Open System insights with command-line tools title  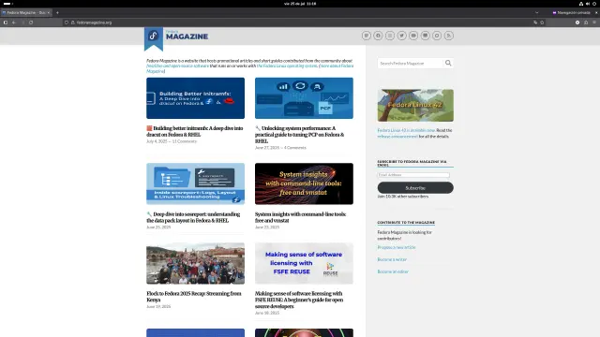(300, 217)
